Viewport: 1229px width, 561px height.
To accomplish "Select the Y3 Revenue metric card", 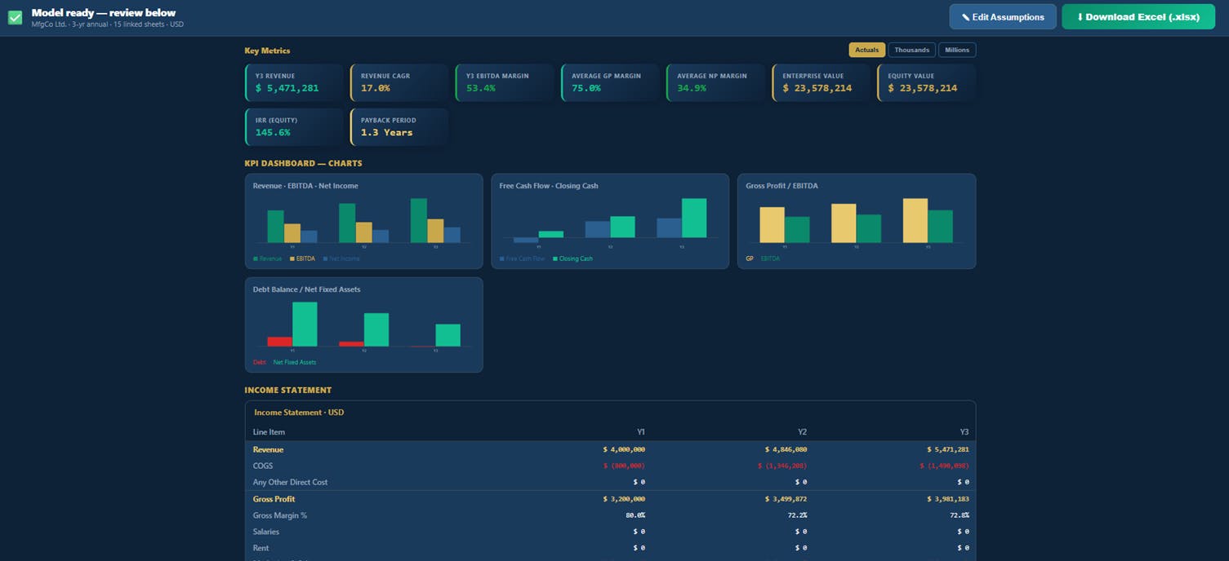I will point(294,82).
